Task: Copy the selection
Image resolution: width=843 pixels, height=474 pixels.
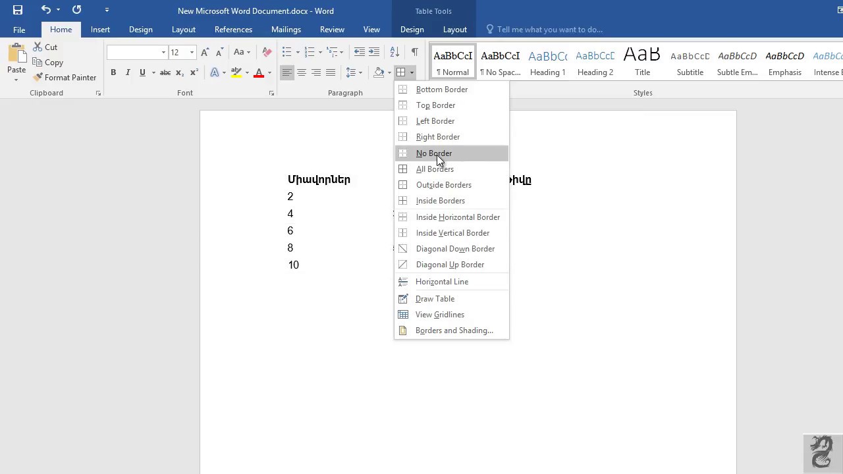Action: 48,63
